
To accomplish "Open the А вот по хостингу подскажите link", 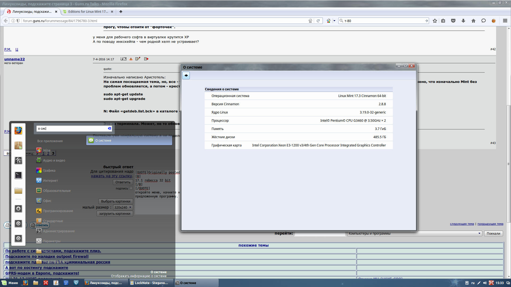I will click(37, 268).
